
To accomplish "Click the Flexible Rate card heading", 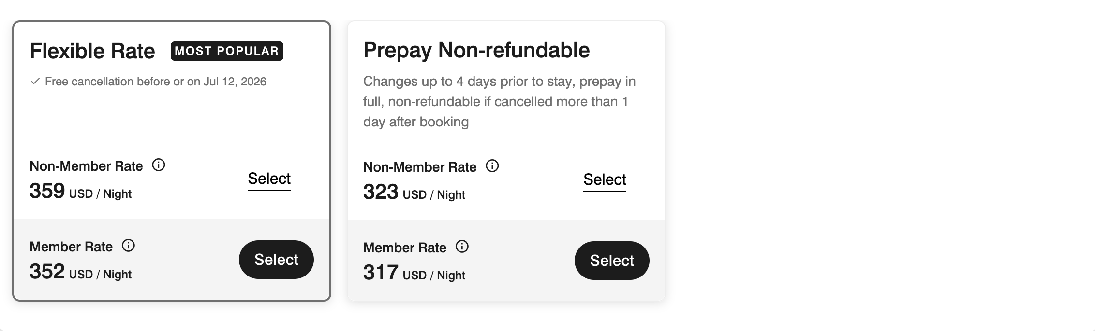I will pos(93,50).
